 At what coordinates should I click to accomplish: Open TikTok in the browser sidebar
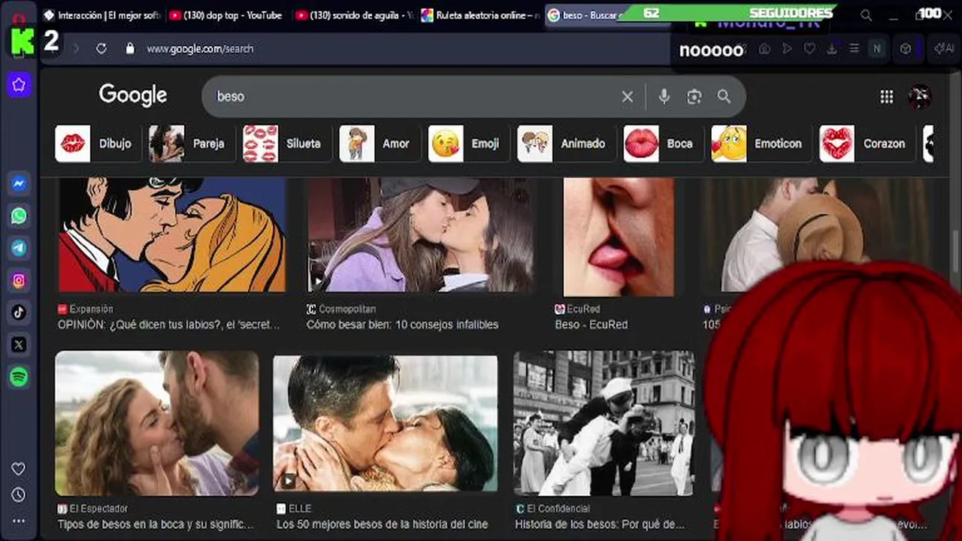tap(19, 313)
